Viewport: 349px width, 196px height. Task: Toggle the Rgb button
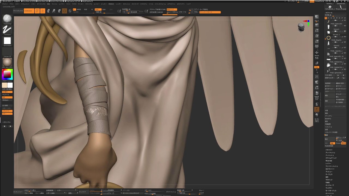pos(85,9)
